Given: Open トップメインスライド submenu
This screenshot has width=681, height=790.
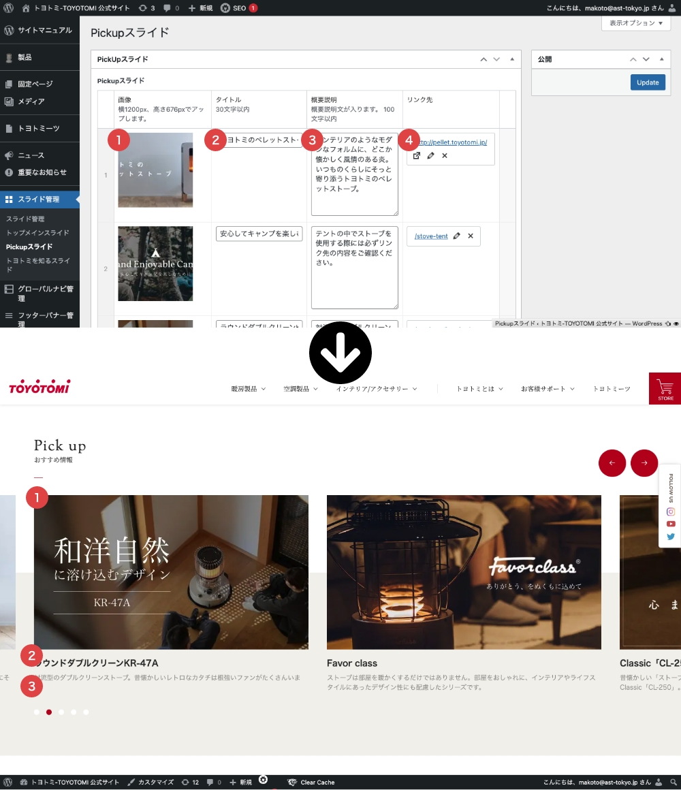Looking at the screenshot, I should pos(37,233).
